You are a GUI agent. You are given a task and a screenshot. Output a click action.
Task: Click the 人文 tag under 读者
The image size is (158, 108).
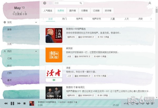(x=69, y=76)
